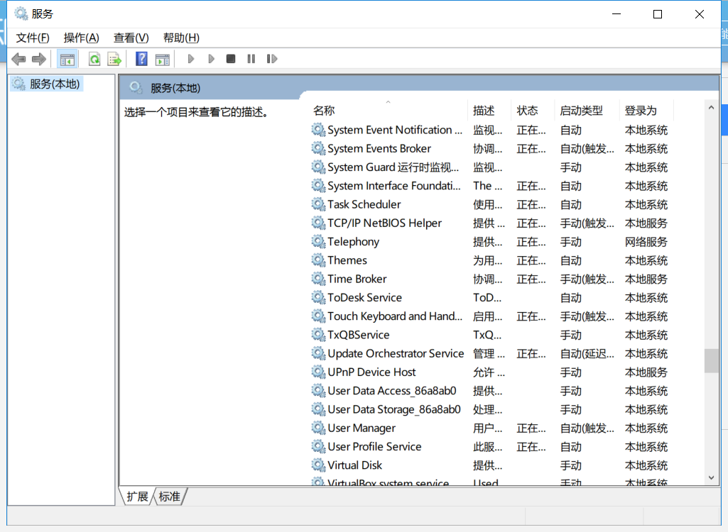Select the User Manager service
Viewport: 728px width, 532px height.
tap(490, 428)
